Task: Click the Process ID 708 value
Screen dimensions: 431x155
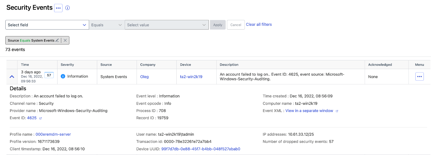Action: click(x=162, y=110)
